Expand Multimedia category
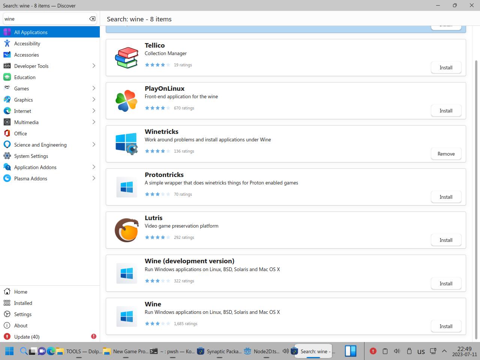Image resolution: width=480 pixels, height=360 pixels. (94, 122)
